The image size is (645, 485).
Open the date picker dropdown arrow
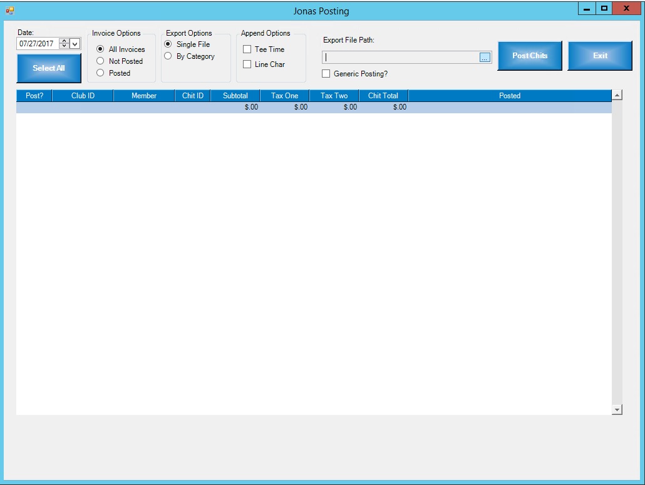click(75, 44)
